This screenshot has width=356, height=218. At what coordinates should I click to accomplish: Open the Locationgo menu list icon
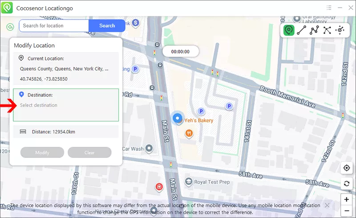click(329, 8)
